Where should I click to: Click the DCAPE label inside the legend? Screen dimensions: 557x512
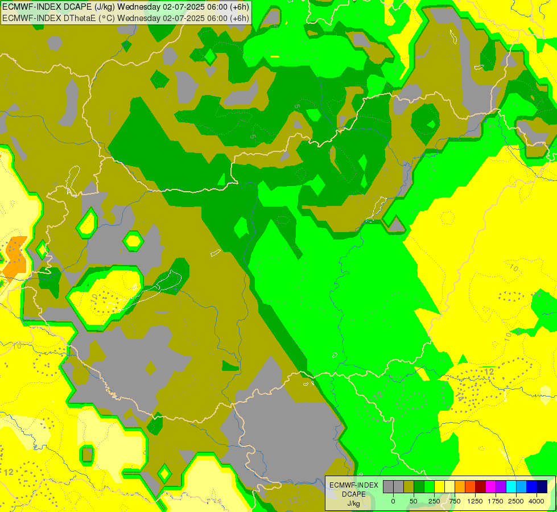point(354,494)
